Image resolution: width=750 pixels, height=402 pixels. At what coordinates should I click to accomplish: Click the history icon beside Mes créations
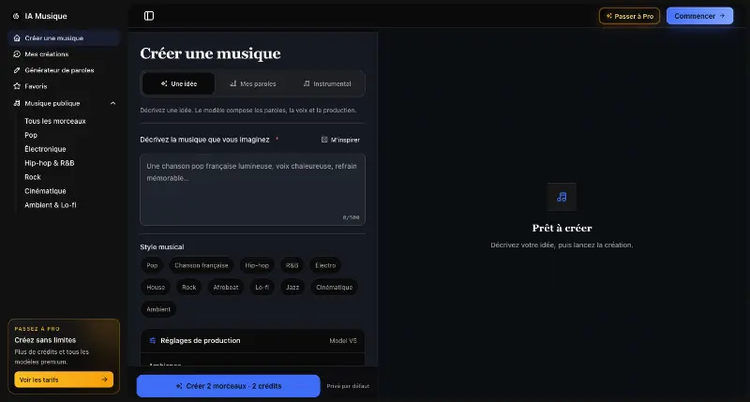click(x=17, y=54)
